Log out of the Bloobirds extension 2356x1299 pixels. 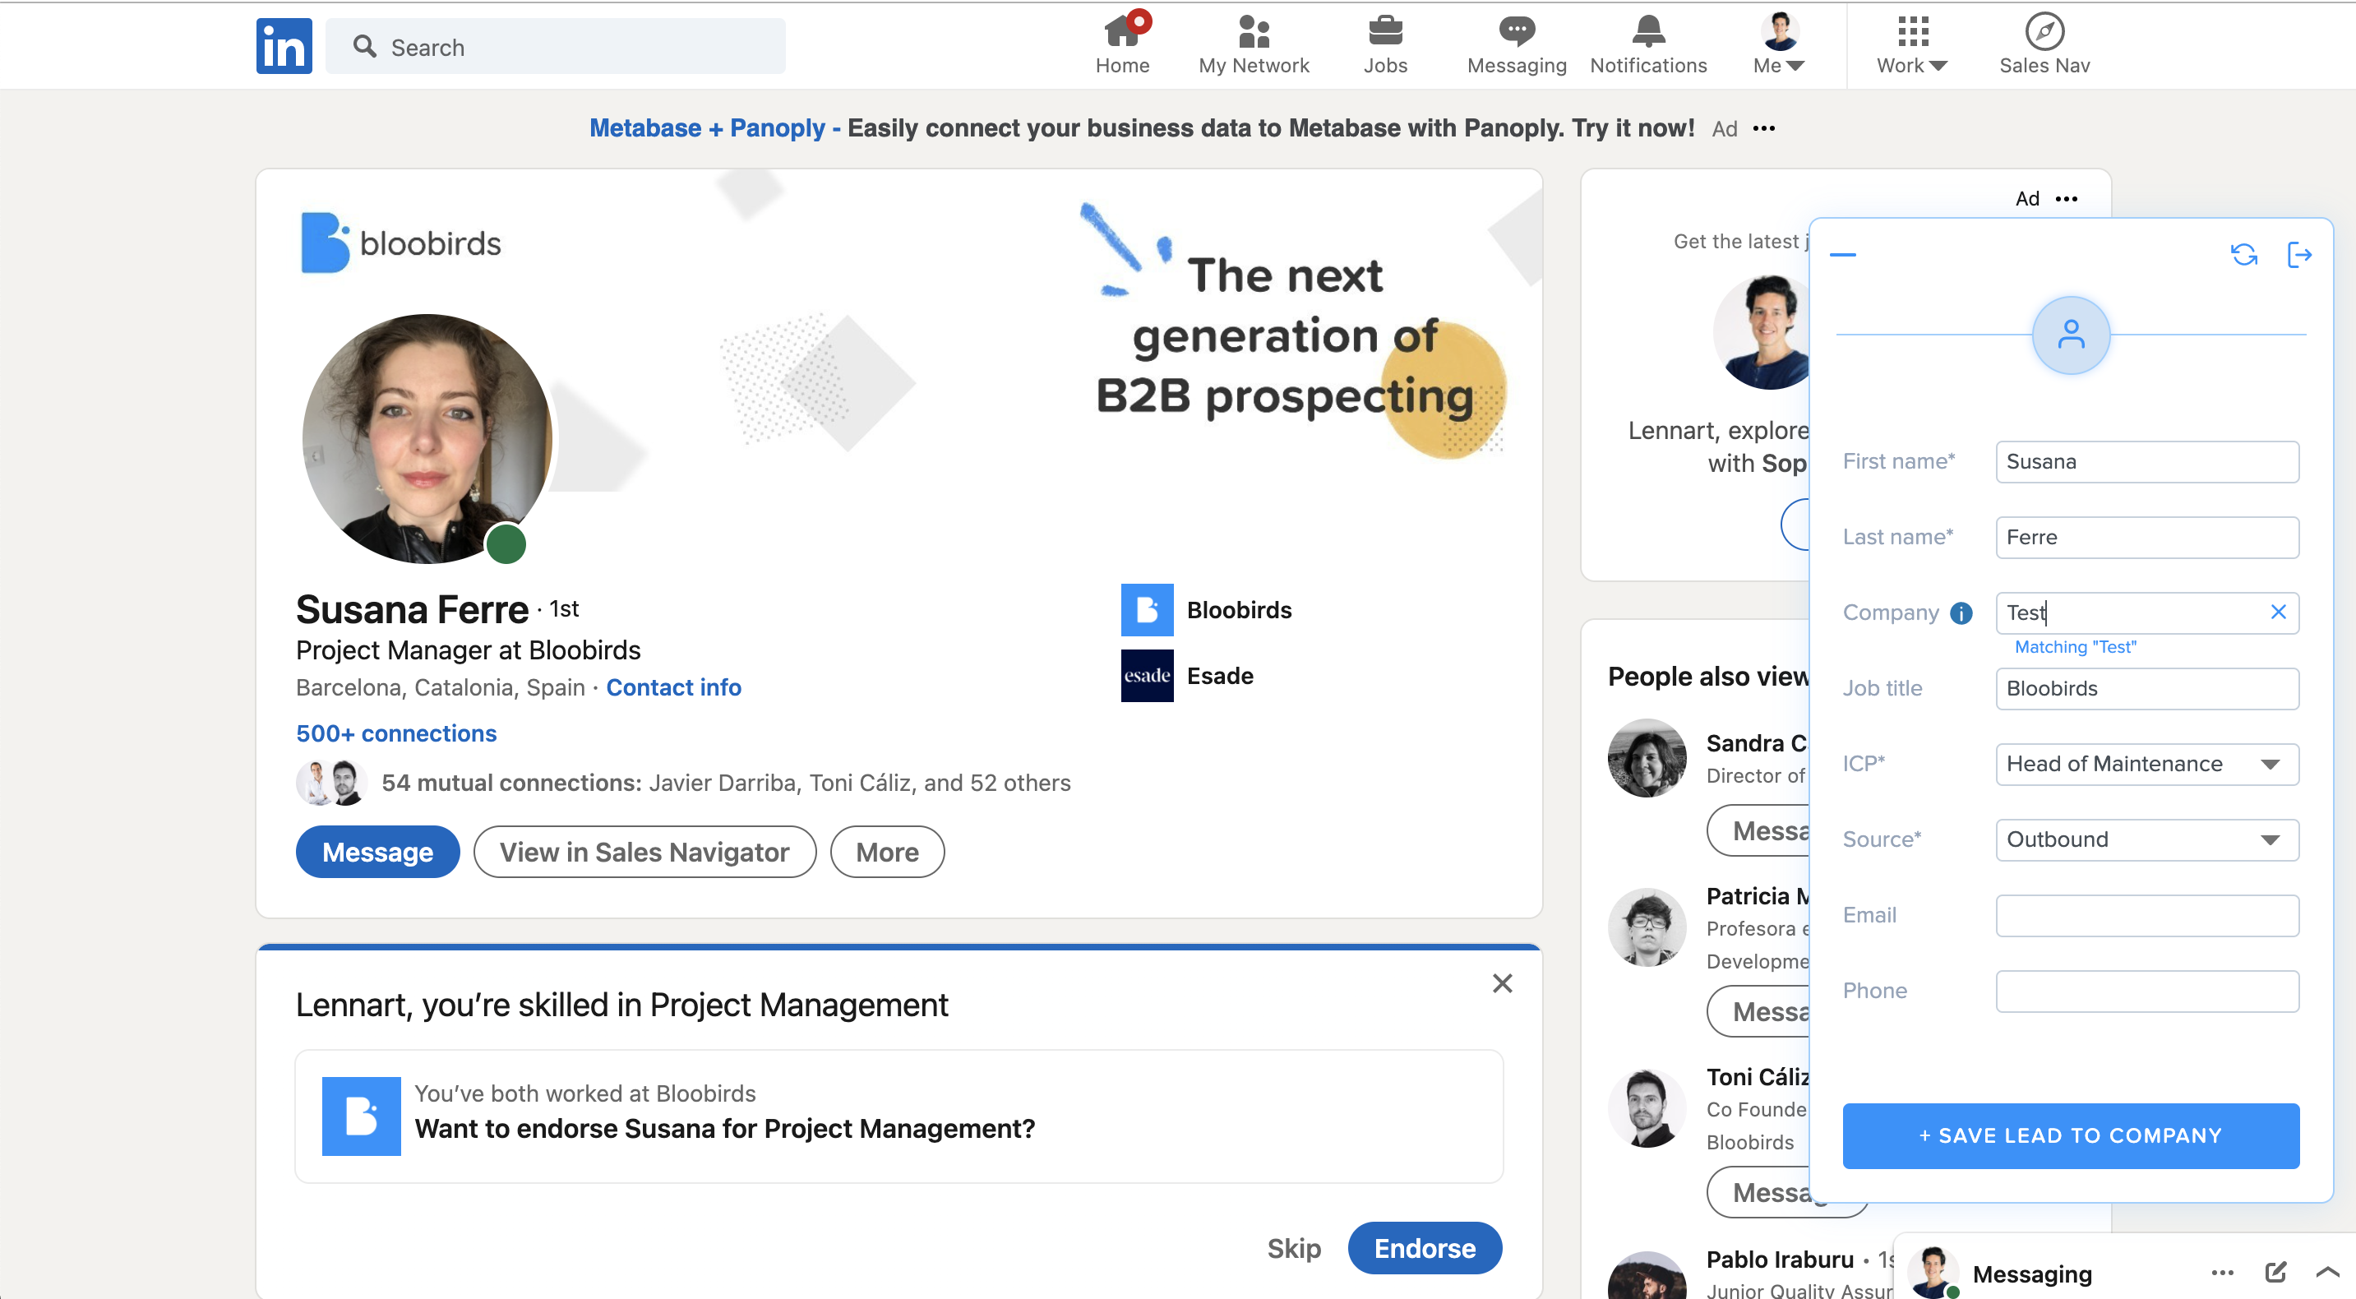[2298, 254]
